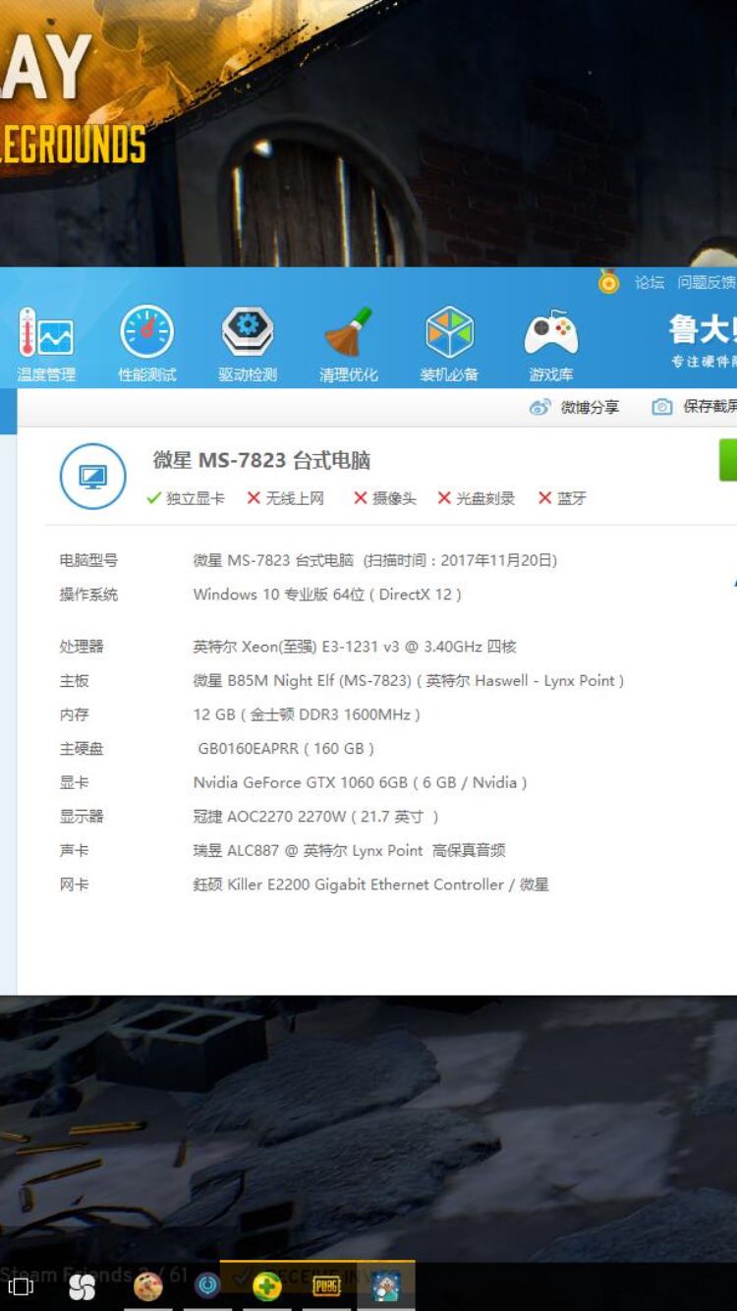Open 游戏库 game library
Image resolution: width=737 pixels, height=1311 pixels.
550,344
